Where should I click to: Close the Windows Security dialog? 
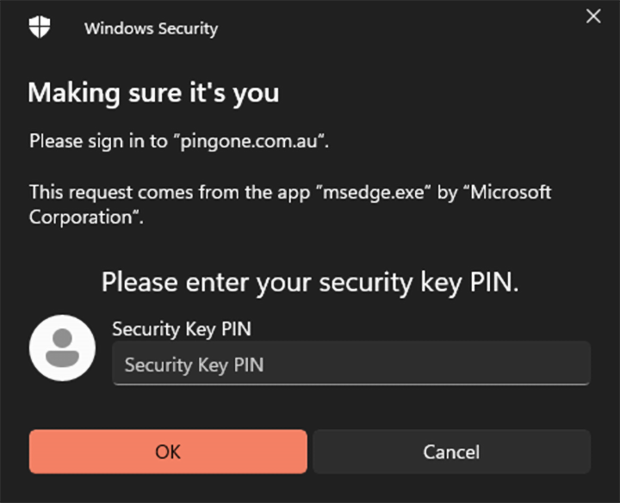(x=593, y=16)
